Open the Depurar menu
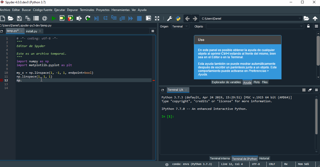This screenshot has width=320, height=167. click(73, 10)
